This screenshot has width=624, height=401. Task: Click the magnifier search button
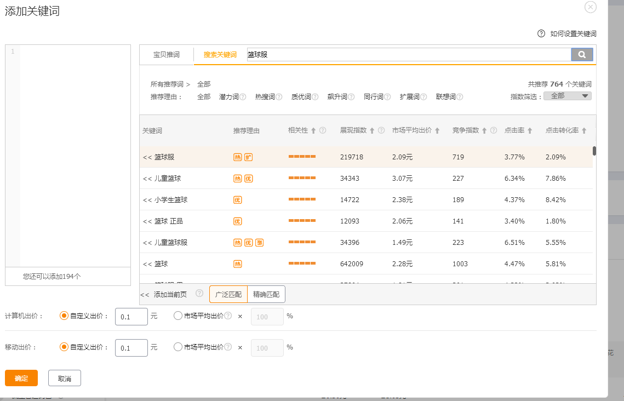pyautogui.click(x=582, y=54)
